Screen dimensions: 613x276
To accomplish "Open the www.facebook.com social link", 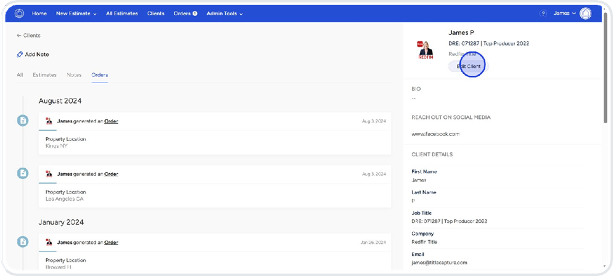I will coord(435,134).
